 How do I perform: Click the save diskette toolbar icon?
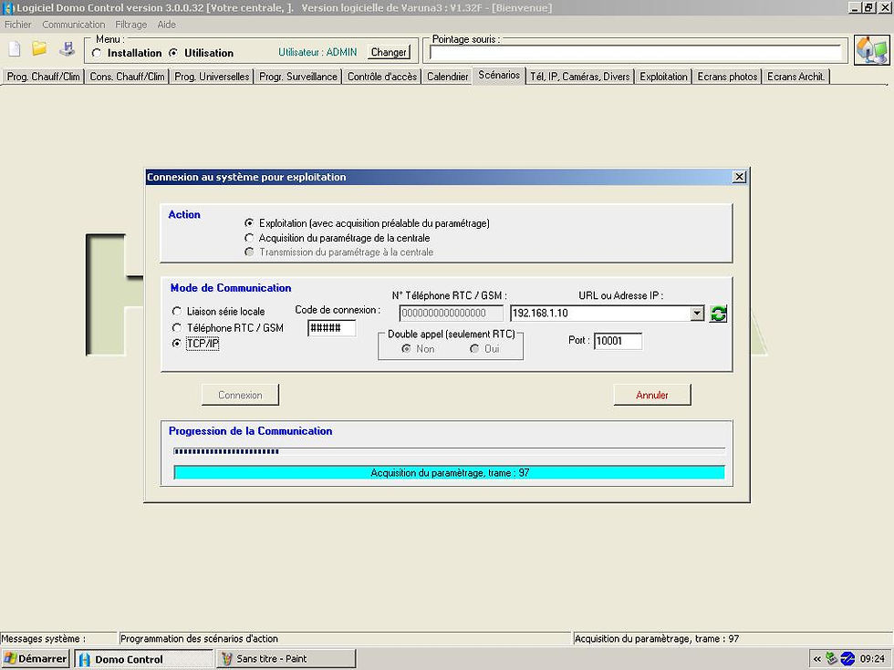pos(67,49)
